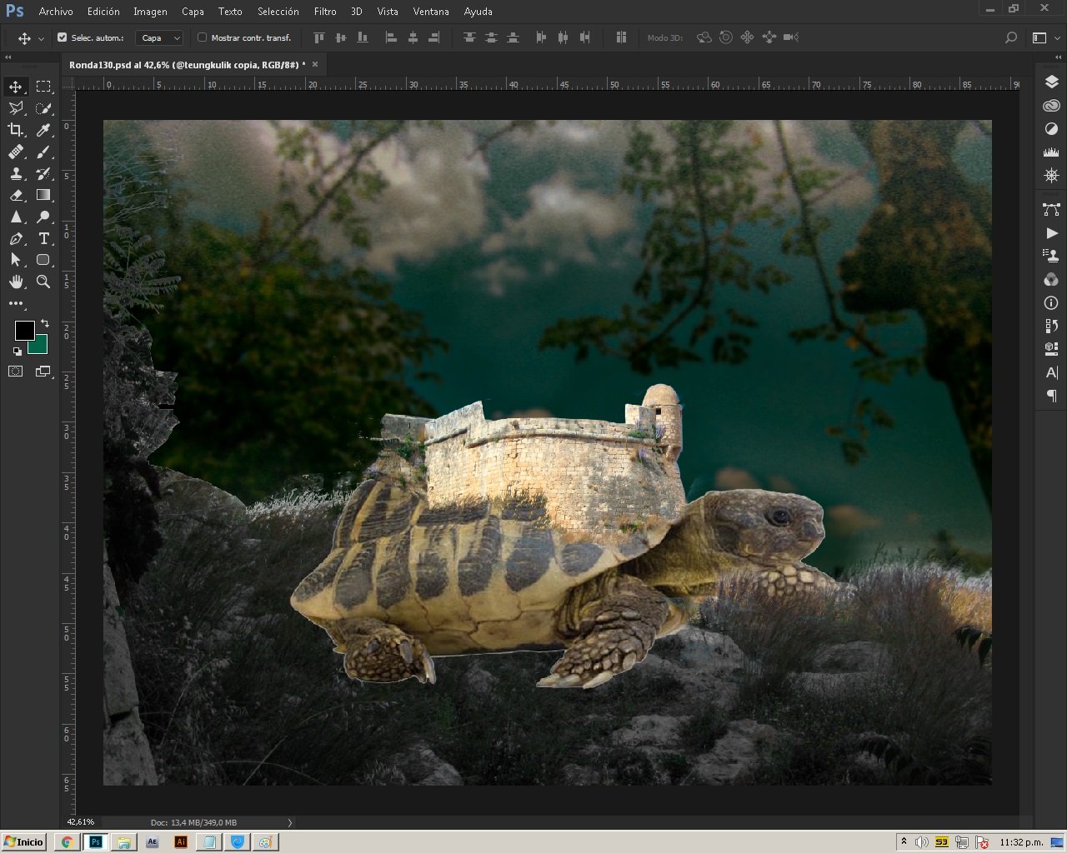Viewport: 1067px width, 853px height.
Task: Open the Paths panel icon
Action: point(1051,210)
